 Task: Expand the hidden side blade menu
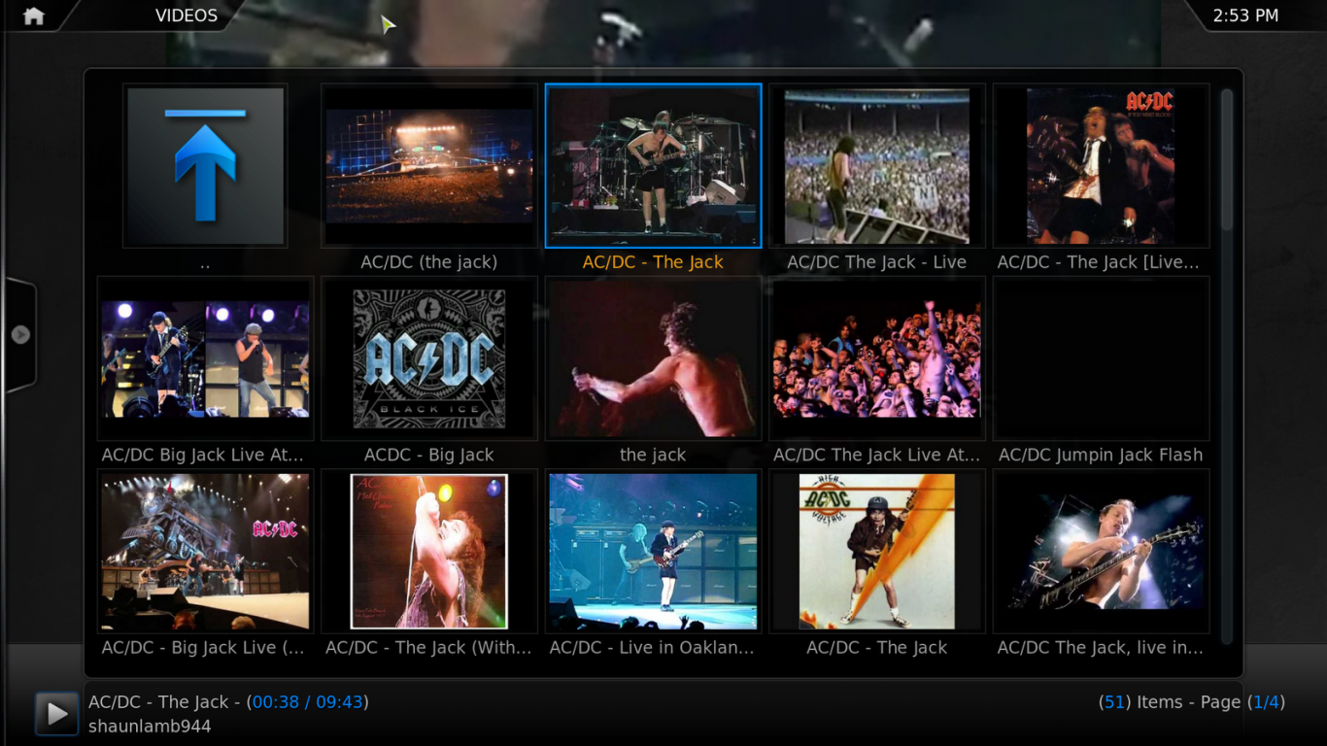point(20,333)
